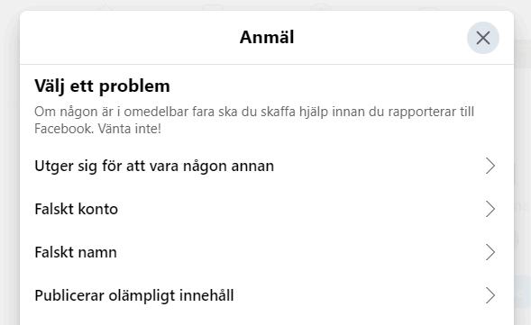Click the chevron icon next to Falskt namn
This screenshot has width=531, height=325.
point(490,252)
